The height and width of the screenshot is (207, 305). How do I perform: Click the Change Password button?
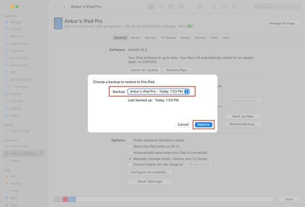coord(243,101)
